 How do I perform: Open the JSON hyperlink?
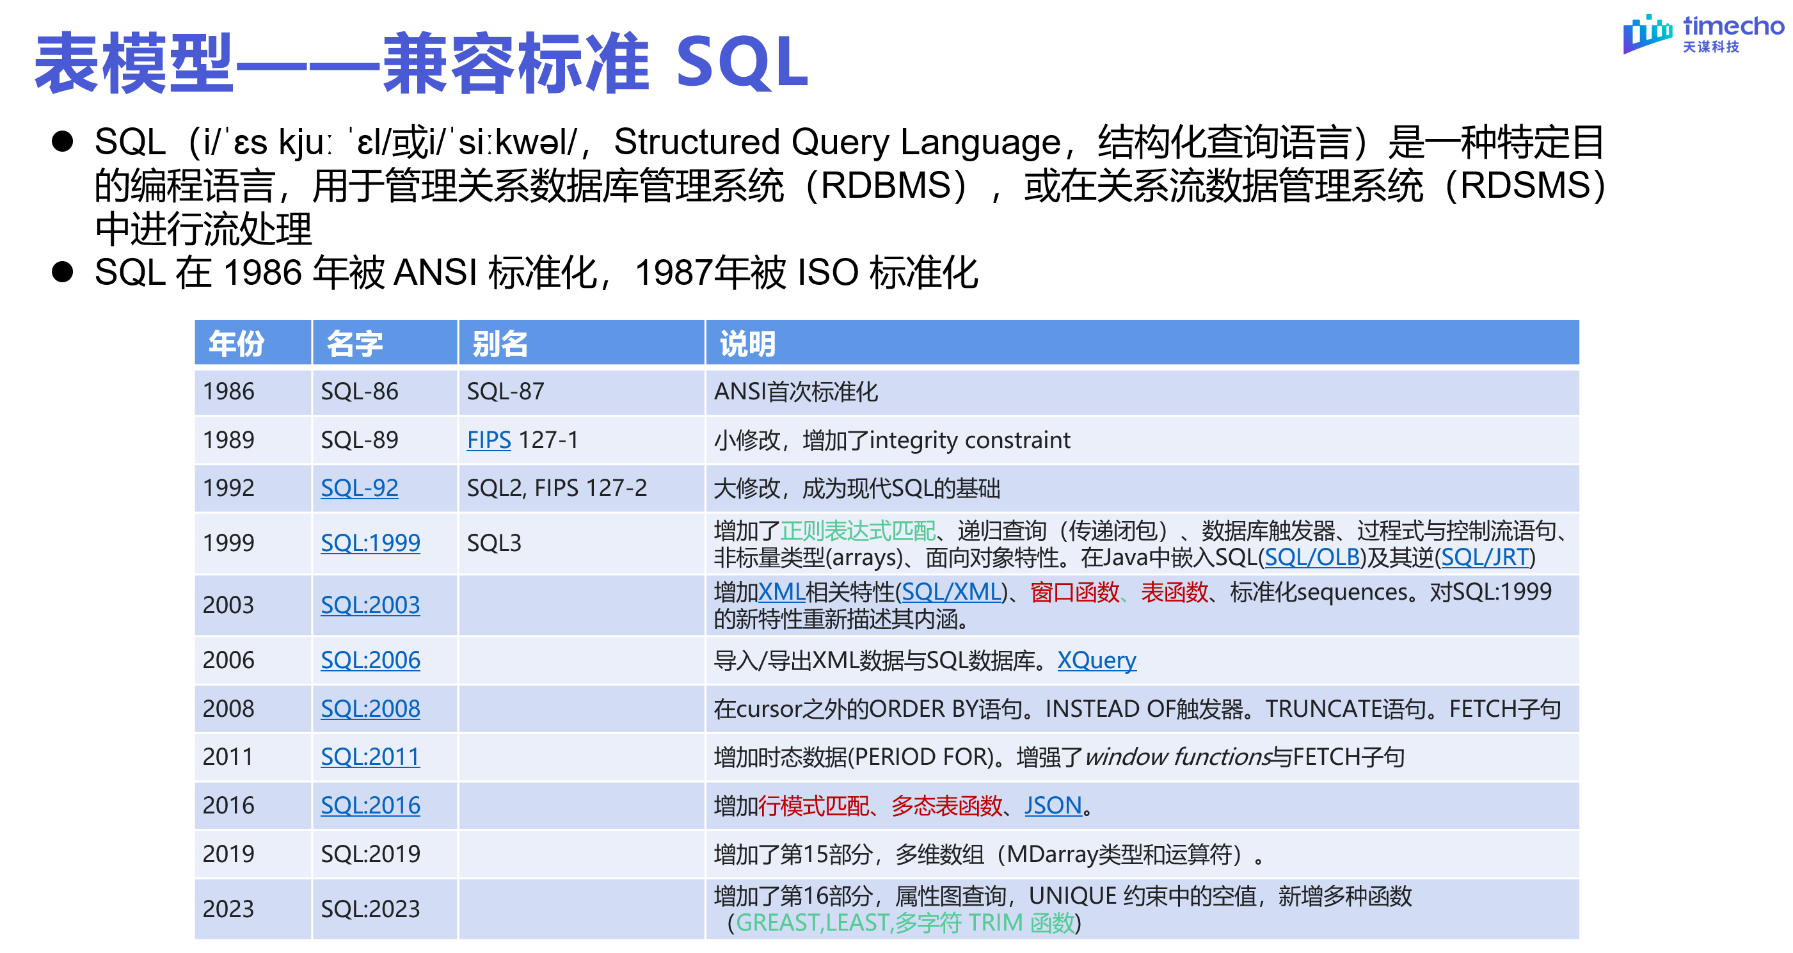tap(1053, 805)
